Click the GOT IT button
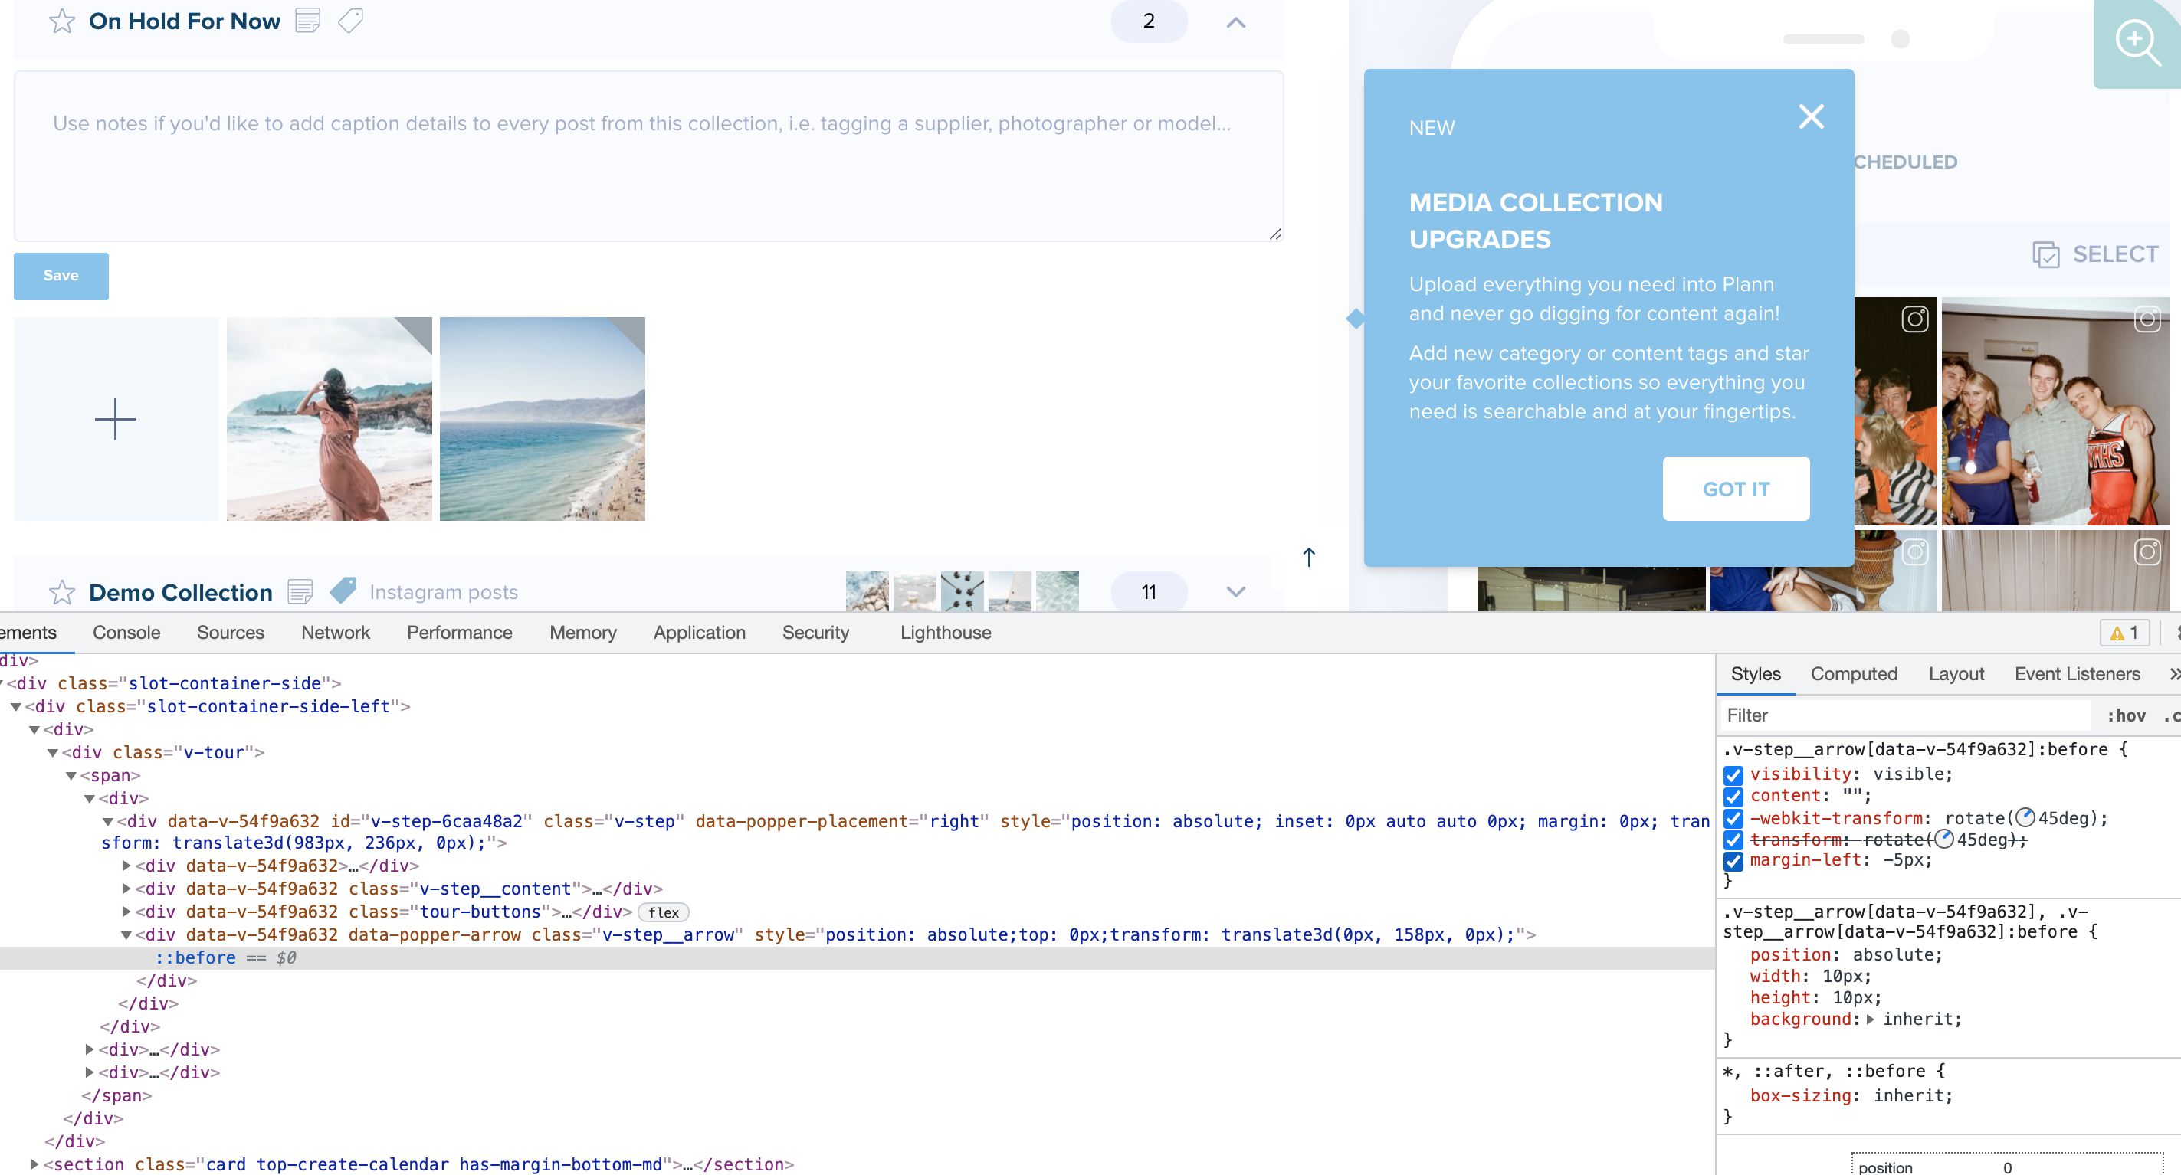This screenshot has height=1175, width=2181. 1735,489
